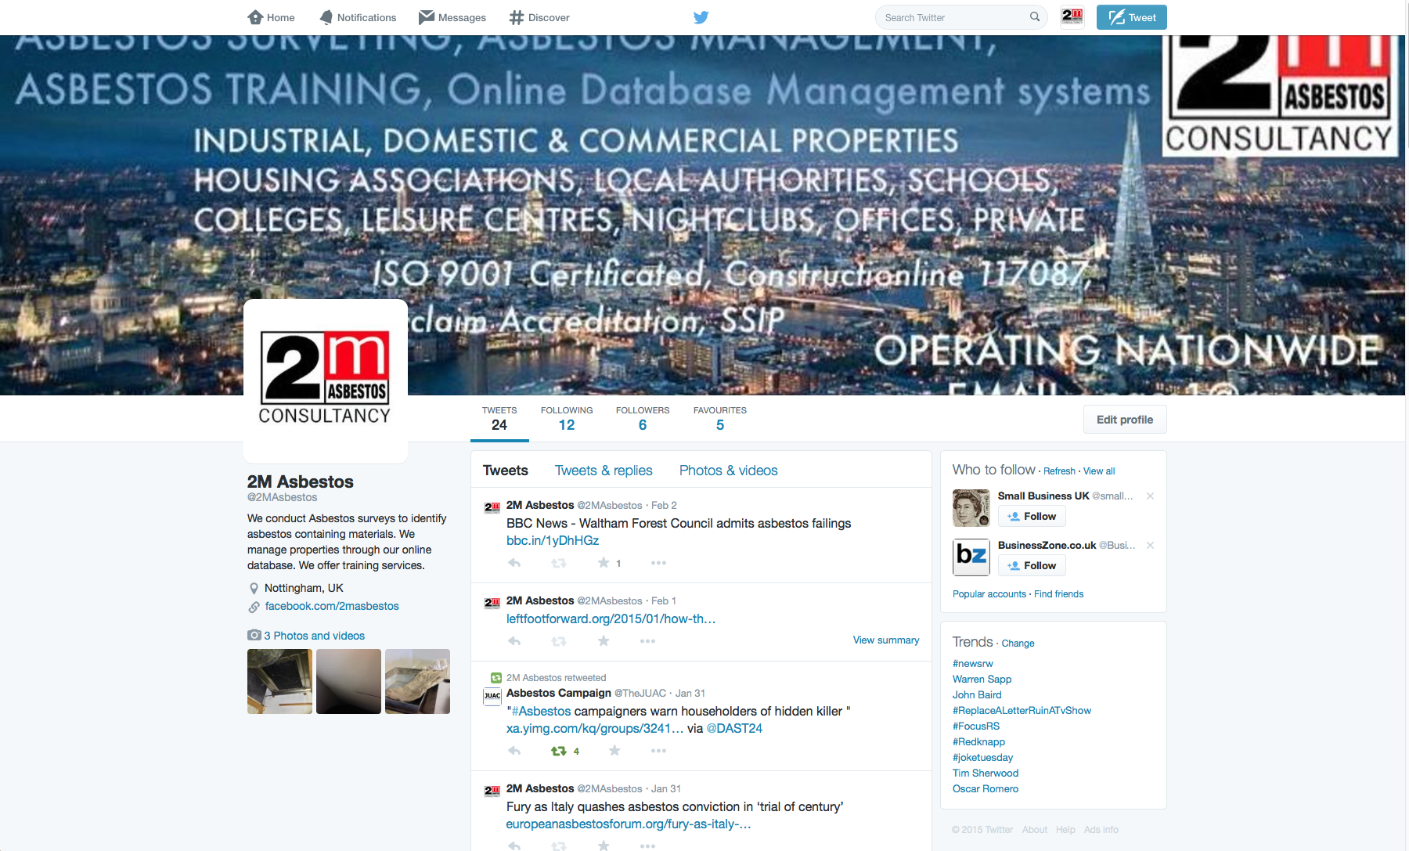
Task: Click the Edit profile button
Action: 1125,420
